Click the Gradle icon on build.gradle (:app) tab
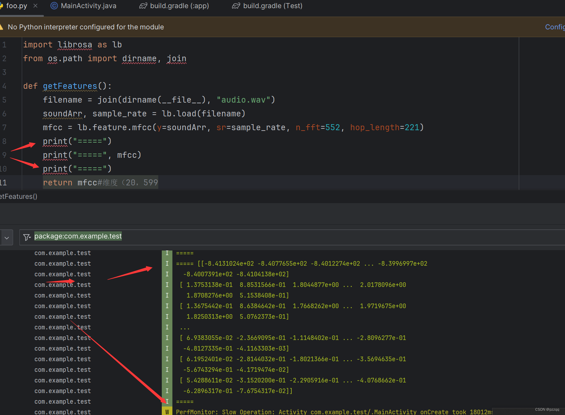Image resolution: width=565 pixels, height=415 pixels. [143, 6]
